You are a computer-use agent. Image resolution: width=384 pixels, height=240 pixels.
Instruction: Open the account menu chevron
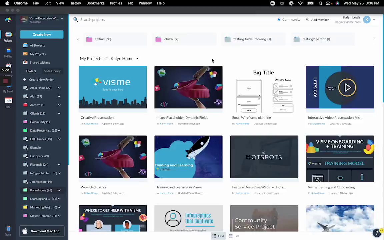[x=374, y=20]
